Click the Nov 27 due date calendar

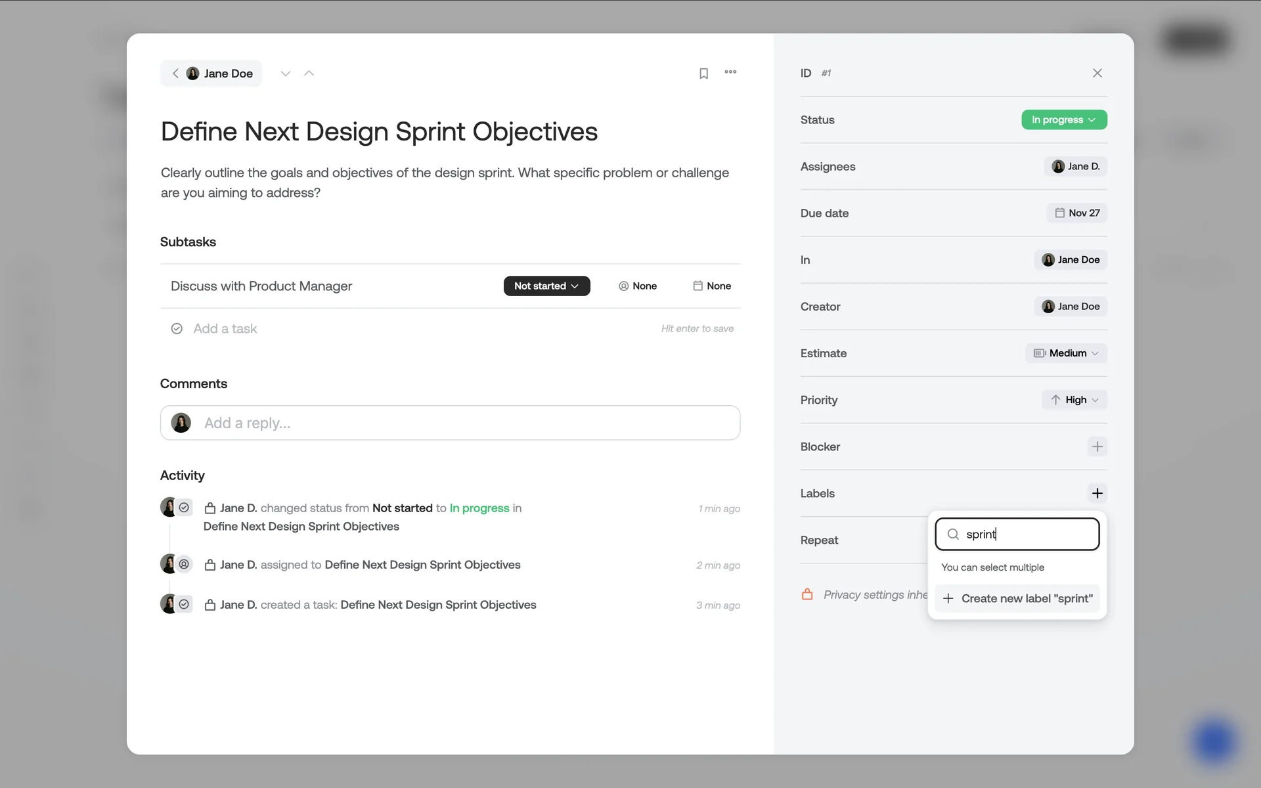[1076, 213]
